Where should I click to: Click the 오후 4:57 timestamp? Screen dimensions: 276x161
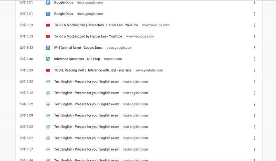point(27,149)
